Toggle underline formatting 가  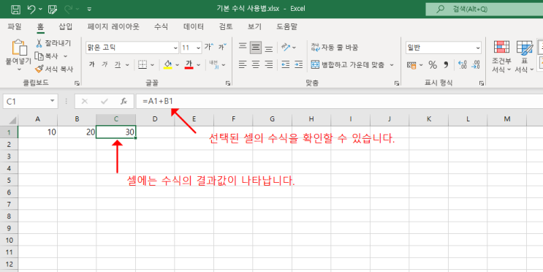[118, 64]
